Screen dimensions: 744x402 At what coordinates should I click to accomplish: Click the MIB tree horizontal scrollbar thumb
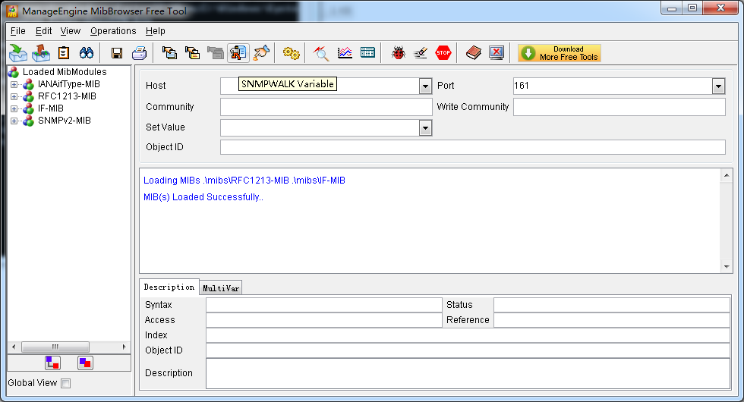(x=55, y=347)
